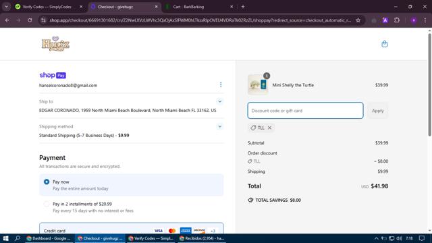
Task: Expand the Shipping method section
Action: pyautogui.click(x=219, y=126)
